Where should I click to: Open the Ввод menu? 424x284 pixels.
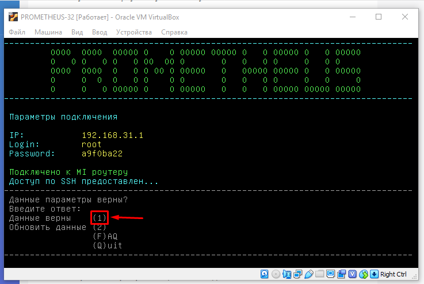tap(100, 32)
